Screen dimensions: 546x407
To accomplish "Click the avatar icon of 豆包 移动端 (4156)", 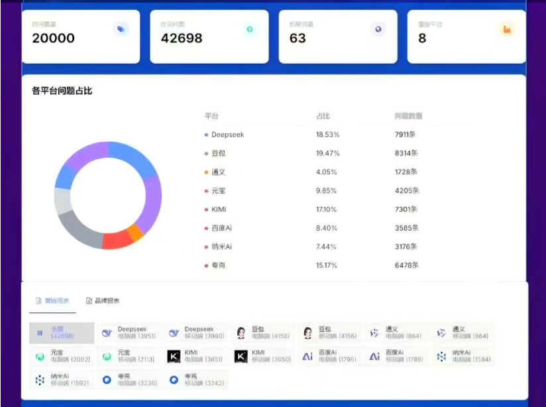I will point(307,333).
